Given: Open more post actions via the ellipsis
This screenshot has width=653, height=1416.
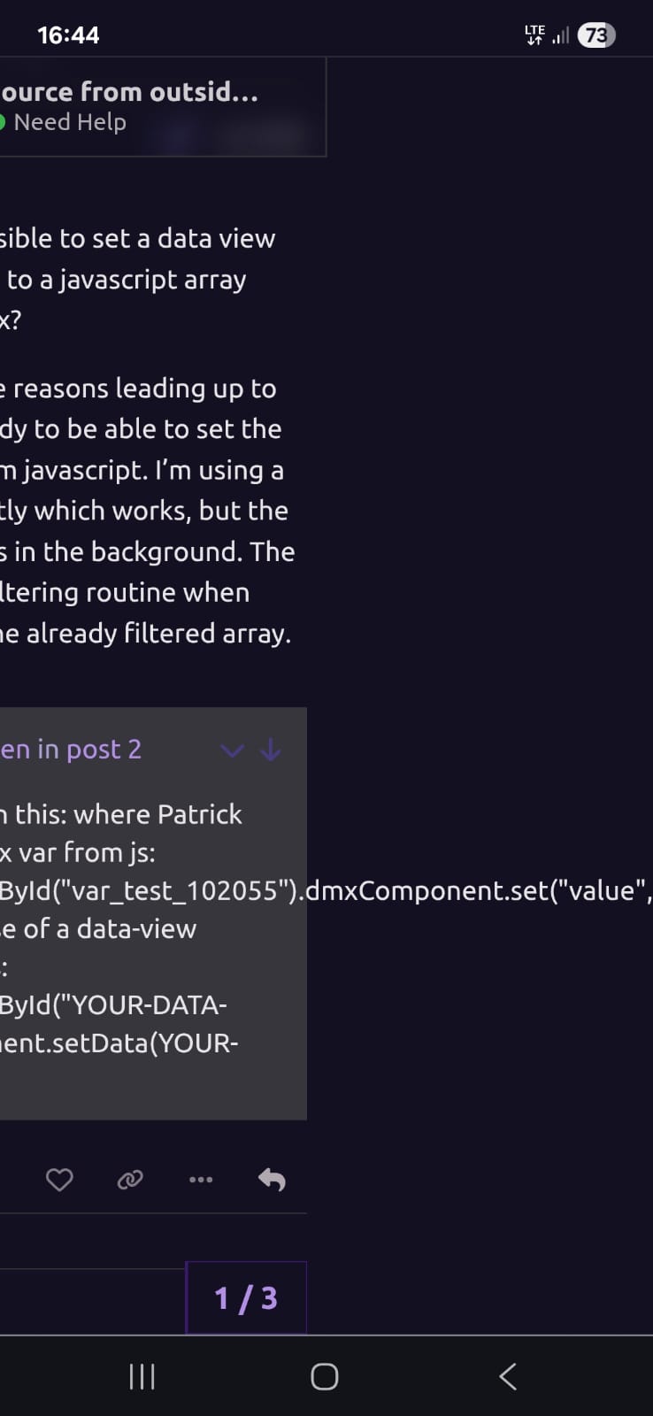Looking at the screenshot, I should point(201,1180).
